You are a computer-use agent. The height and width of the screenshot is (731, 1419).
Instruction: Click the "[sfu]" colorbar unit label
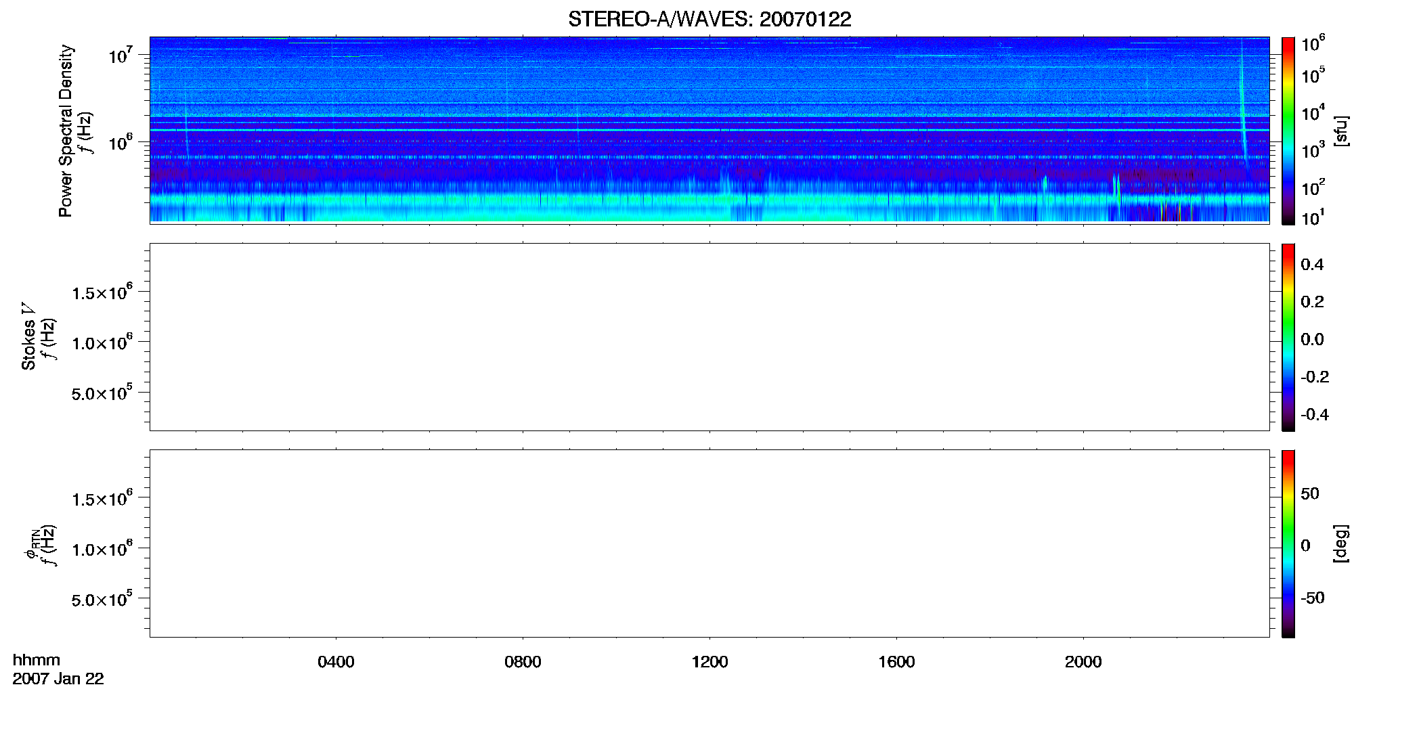[1340, 131]
